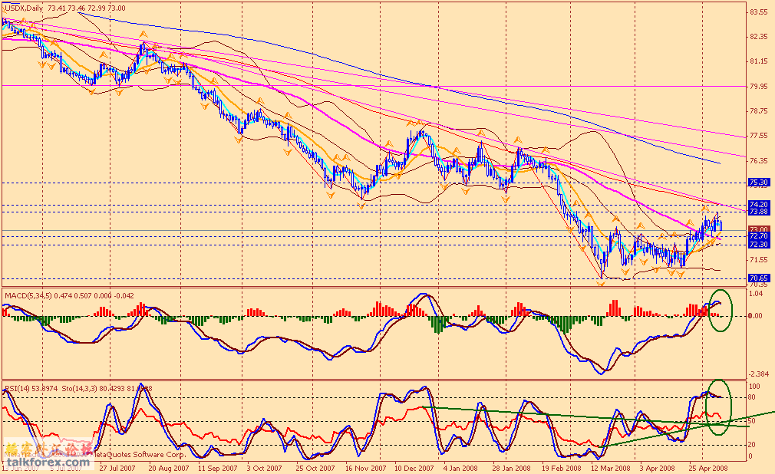This screenshot has height=474, width=775.
Task: Click the 28 Jan 2008 date label
Action: pyautogui.click(x=512, y=468)
